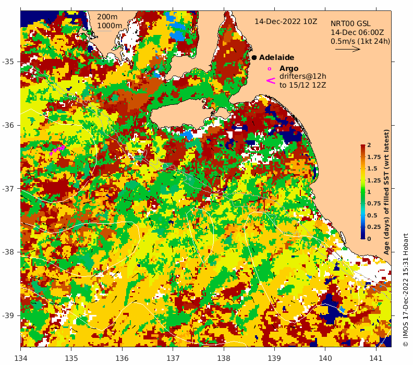The height and width of the screenshot is (365, 413).
Task: Click the longitude axis label '138'
Action: point(224,358)
